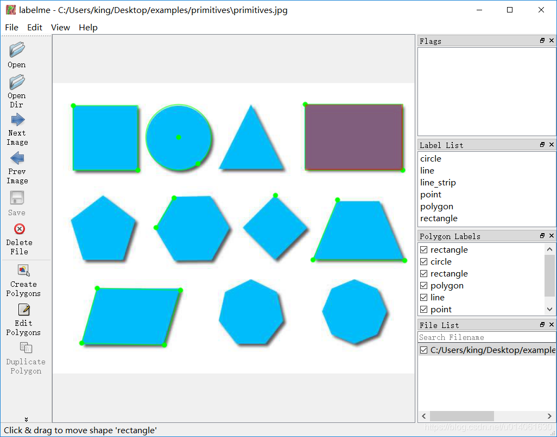Maximize the labelme window
This screenshot has height=437, width=557.
coord(510,10)
